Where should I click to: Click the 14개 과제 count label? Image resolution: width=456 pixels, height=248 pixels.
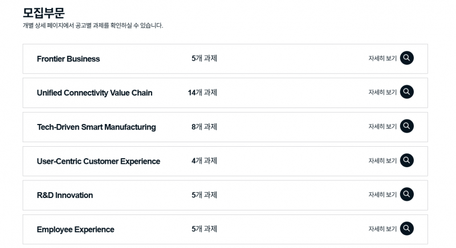pos(202,92)
